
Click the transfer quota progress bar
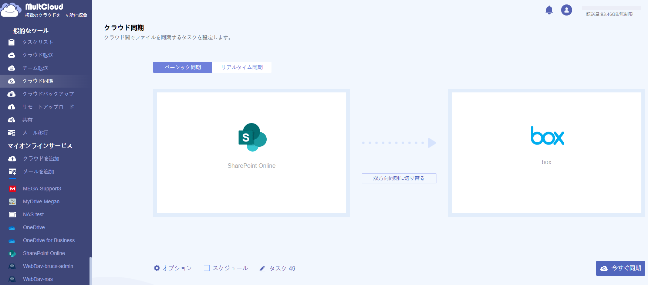tap(611, 8)
